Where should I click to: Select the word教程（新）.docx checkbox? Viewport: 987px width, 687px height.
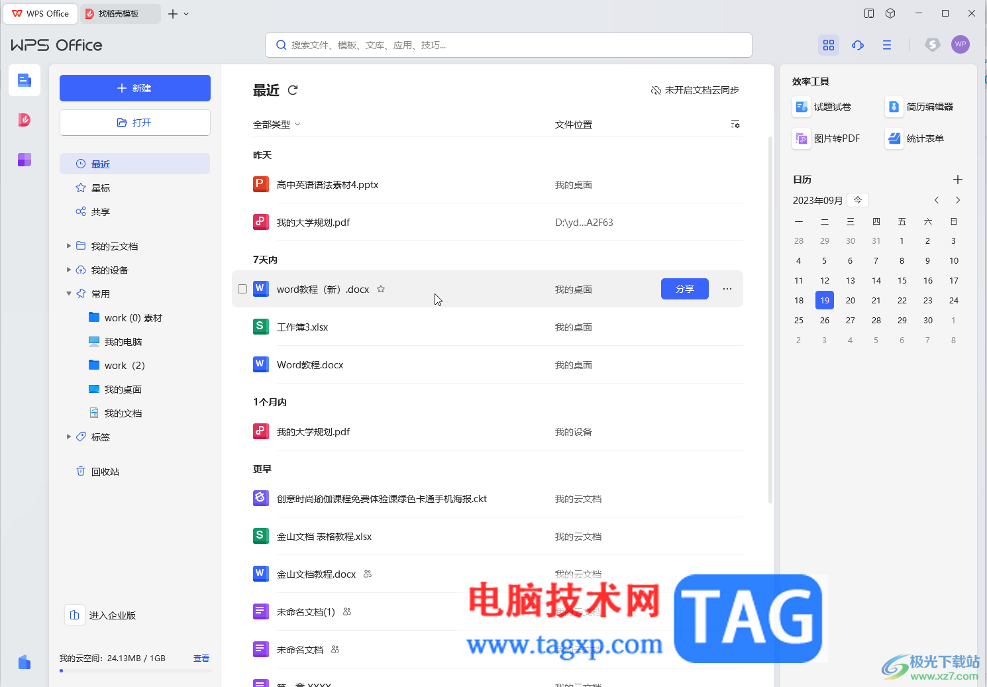tap(242, 289)
